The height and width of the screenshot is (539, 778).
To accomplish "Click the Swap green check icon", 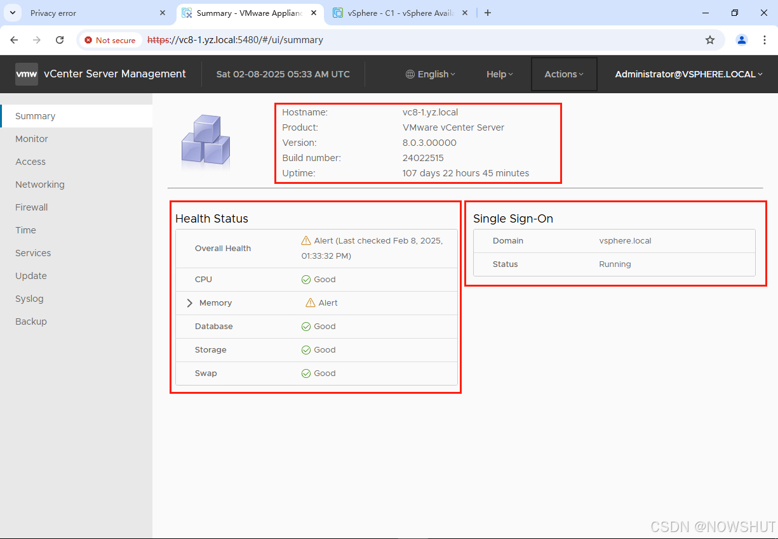I will tap(306, 373).
